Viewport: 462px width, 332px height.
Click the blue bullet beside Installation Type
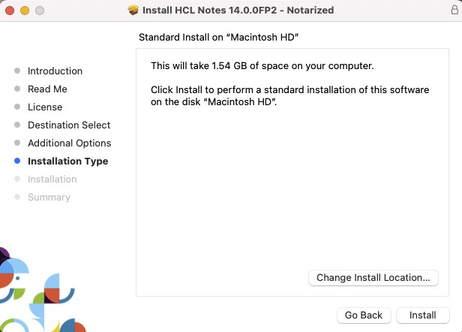pyautogui.click(x=17, y=161)
